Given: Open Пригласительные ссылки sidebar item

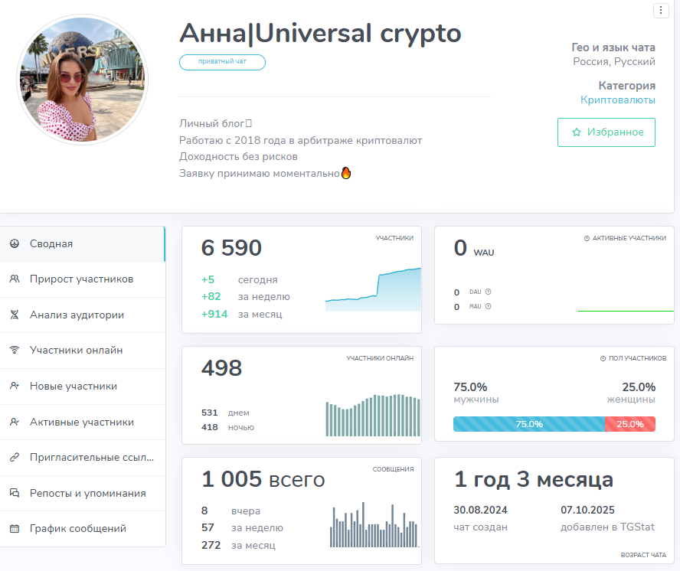Looking at the screenshot, I should (83, 458).
